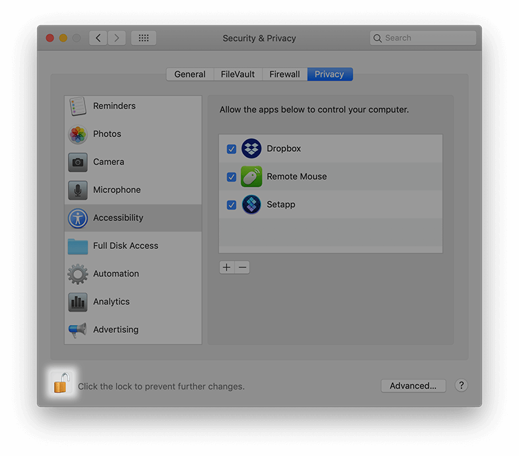Click the Photos flower icon
This screenshot has height=456, width=519.
tap(78, 134)
